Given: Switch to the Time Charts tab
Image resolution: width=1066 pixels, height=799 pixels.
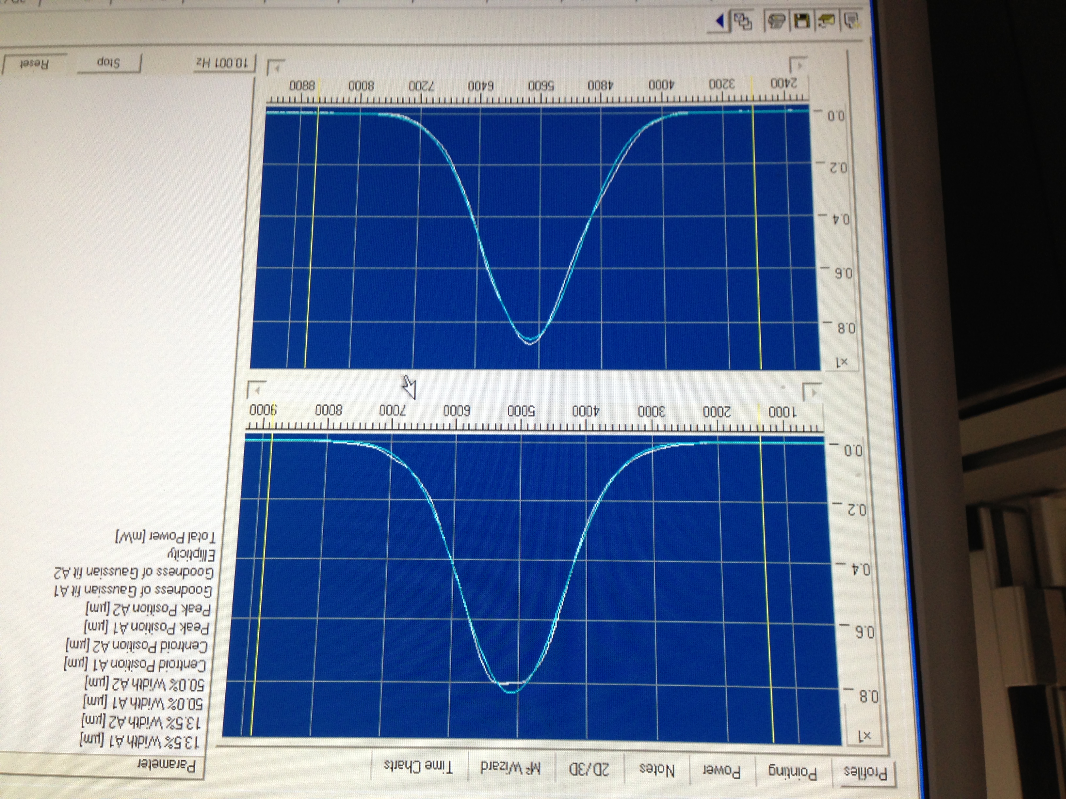Looking at the screenshot, I should (419, 766).
